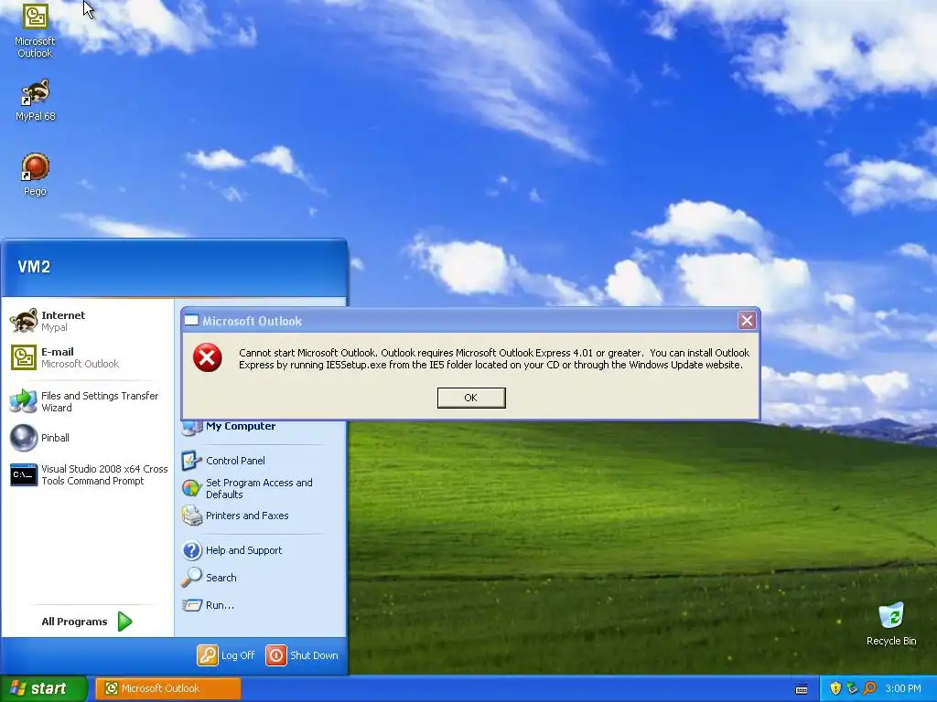937x702 pixels.
Task: Launch Pinball from the Start menu
Action: click(x=88, y=438)
